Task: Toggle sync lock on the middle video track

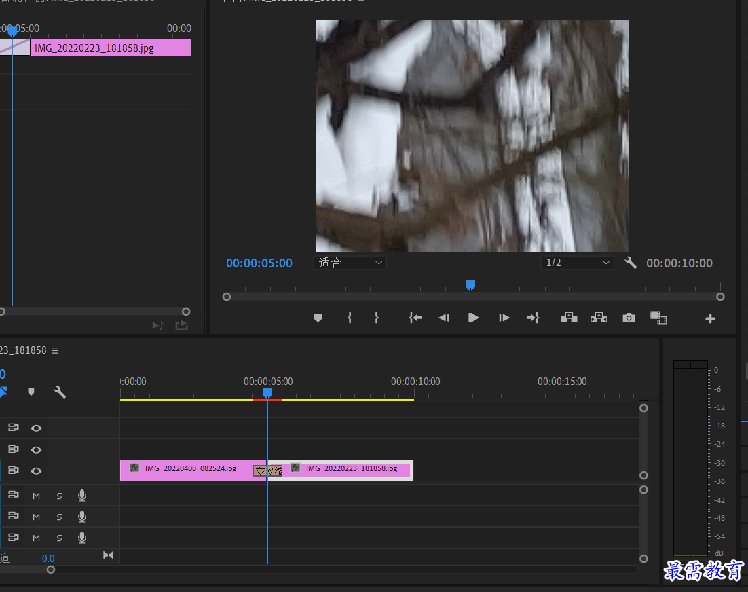Action: click(14, 449)
